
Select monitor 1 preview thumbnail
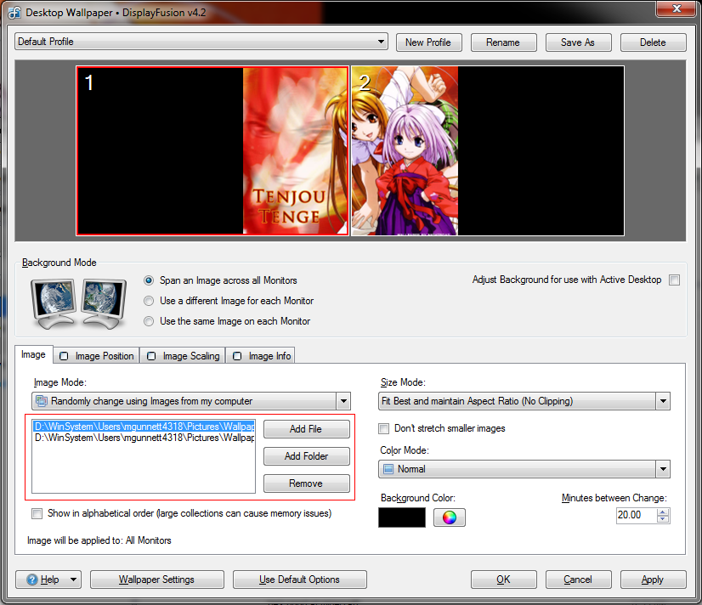[212, 150]
